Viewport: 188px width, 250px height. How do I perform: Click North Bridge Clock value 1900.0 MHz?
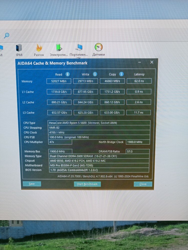tap(138, 142)
